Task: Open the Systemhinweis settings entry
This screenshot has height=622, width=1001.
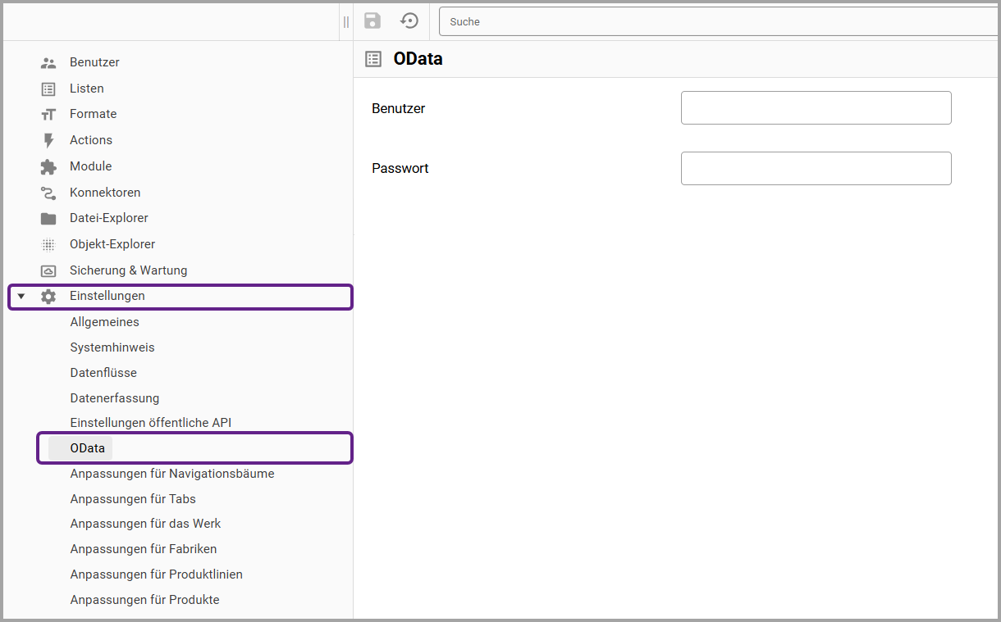Action: coord(112,347)
